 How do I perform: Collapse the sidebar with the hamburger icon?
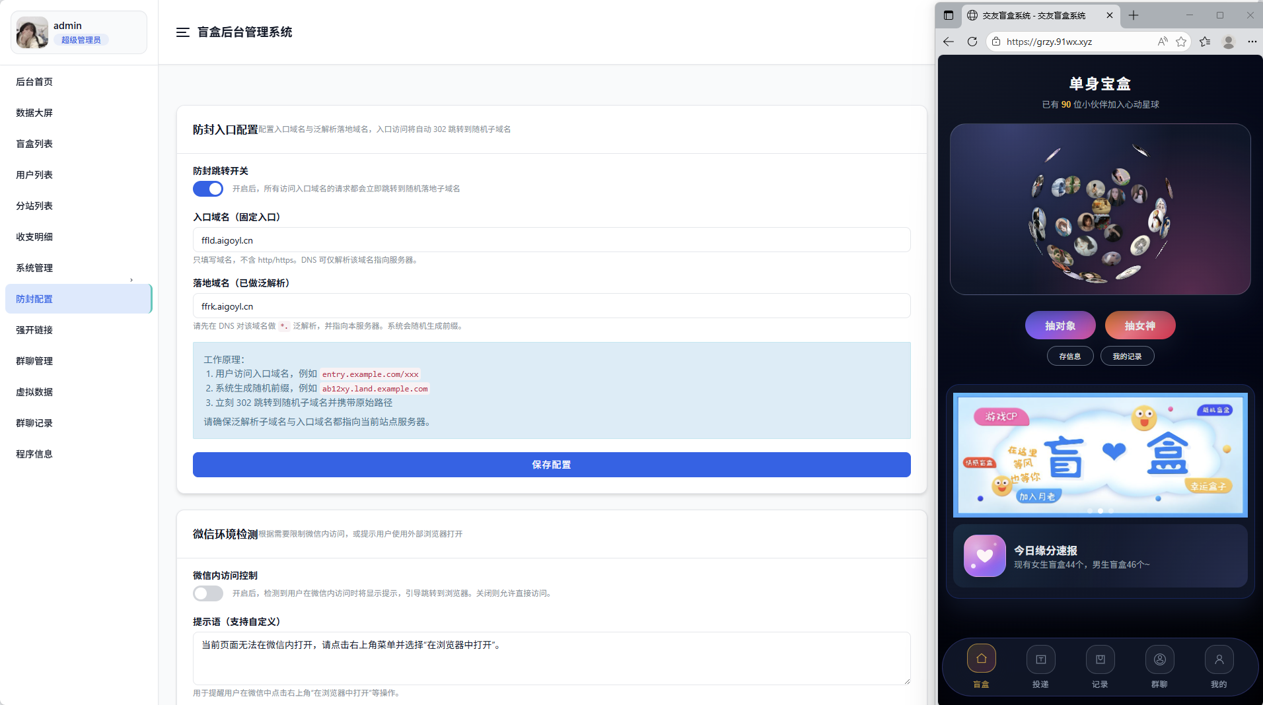point(182,32)
